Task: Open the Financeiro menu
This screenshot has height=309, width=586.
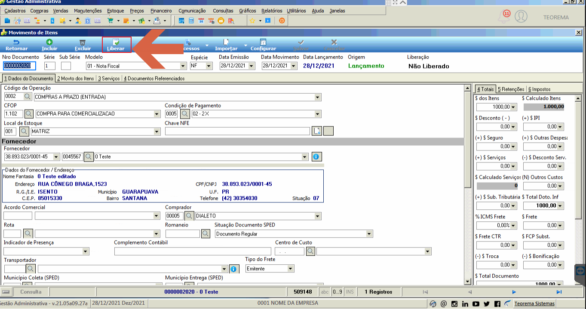Action: pos(161,11)
